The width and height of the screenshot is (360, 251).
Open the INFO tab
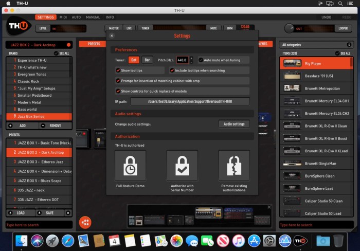110,17
